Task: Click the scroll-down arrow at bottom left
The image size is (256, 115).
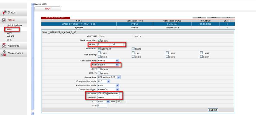Action: [33, 113]
